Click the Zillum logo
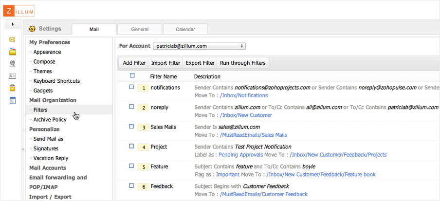This screenshot has width=440, height=201. click(x=19, y=10)
